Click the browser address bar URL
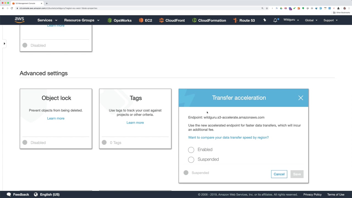 point(58,8)
